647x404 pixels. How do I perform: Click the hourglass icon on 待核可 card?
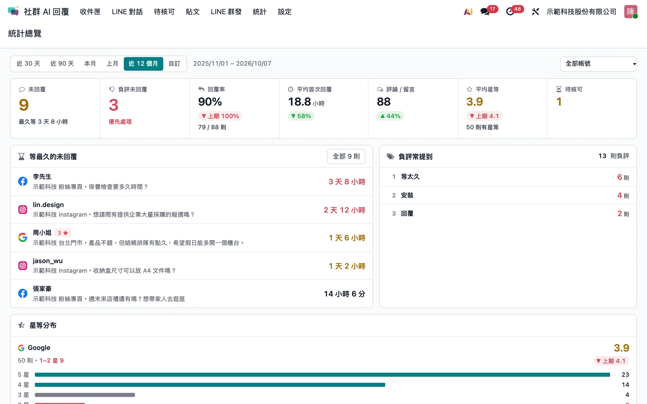click(x=559, y=89)
